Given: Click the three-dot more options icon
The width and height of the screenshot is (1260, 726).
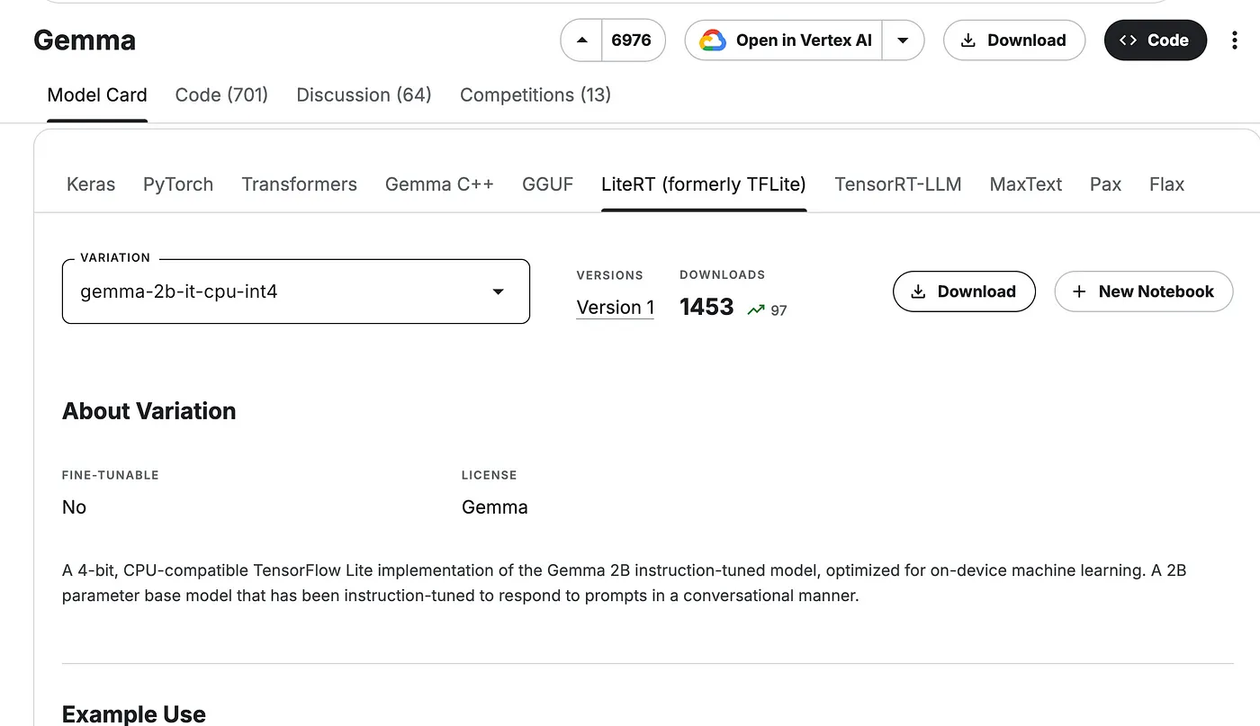Looking at the screenshot, I should 1234,40.
